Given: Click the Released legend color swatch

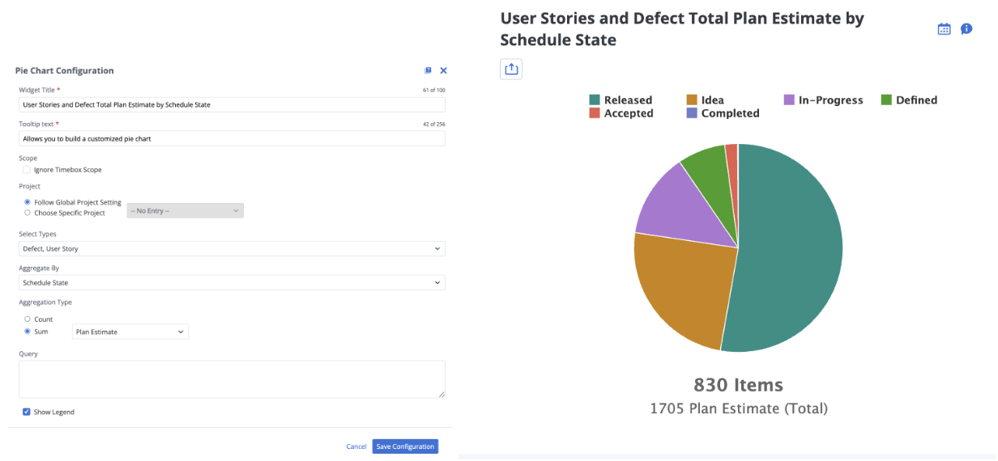Looking at the screenshot, I should click(595, 100).
